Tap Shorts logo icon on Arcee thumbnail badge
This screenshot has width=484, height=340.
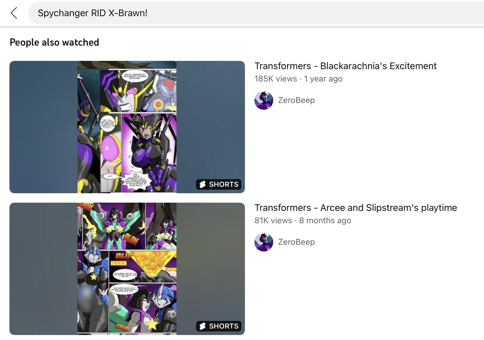coord(203,326)
